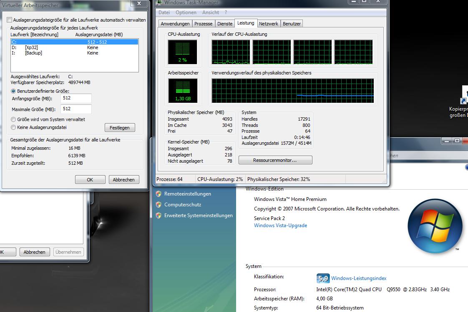This screenshot has width=468, height=312.
Task: Enable automatic paging file management checkbox
Action: coord(10,20)
